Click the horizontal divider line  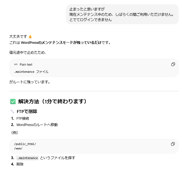pos(94,91)
